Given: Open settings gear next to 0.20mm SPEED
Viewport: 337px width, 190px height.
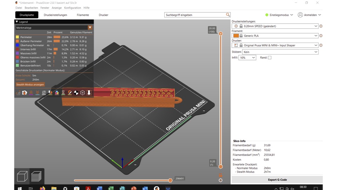Looking at the screenshot, I should [321, 26].
